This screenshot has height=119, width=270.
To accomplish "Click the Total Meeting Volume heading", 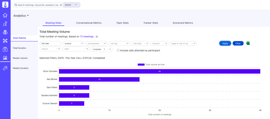I will (x=55, y=32).
